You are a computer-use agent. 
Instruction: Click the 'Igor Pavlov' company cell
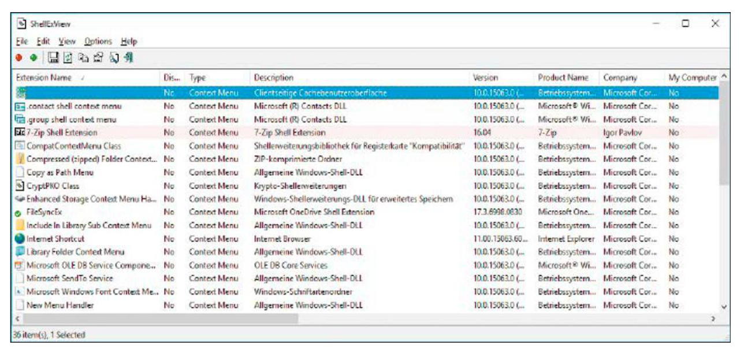[622, 133]
